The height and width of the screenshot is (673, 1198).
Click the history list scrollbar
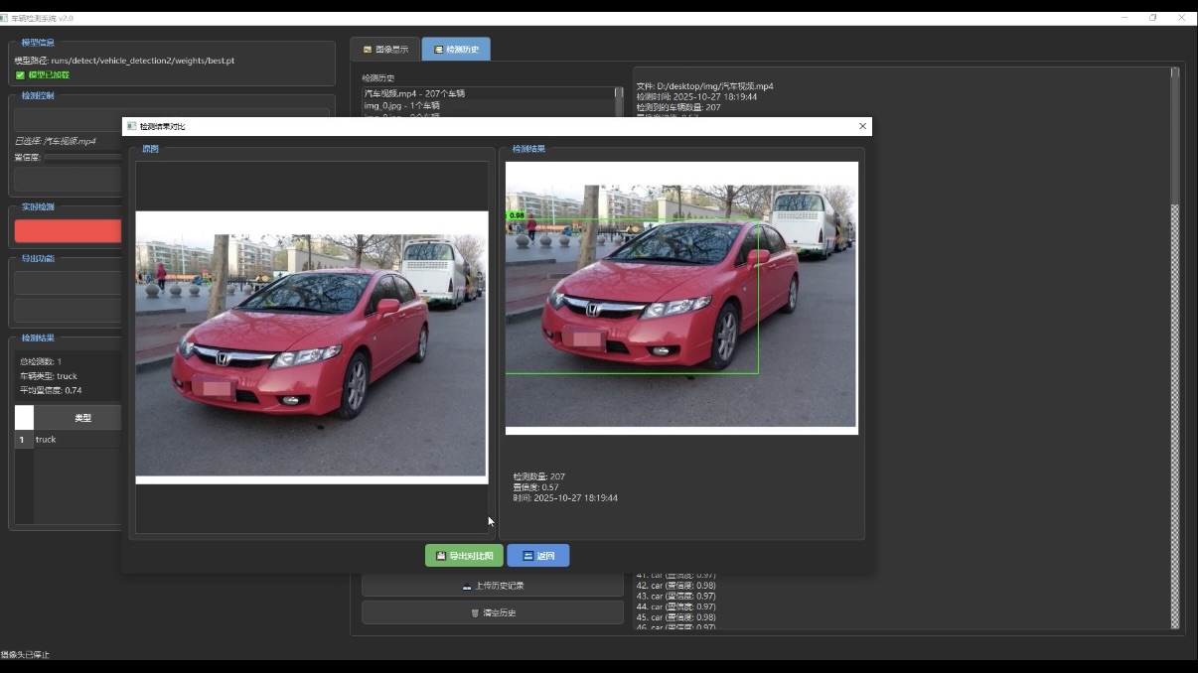[x=619, y=102]
